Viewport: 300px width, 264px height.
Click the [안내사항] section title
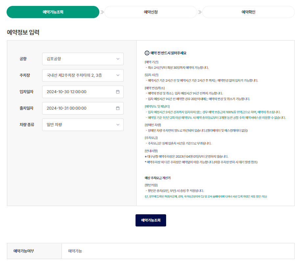coord(151,151)
